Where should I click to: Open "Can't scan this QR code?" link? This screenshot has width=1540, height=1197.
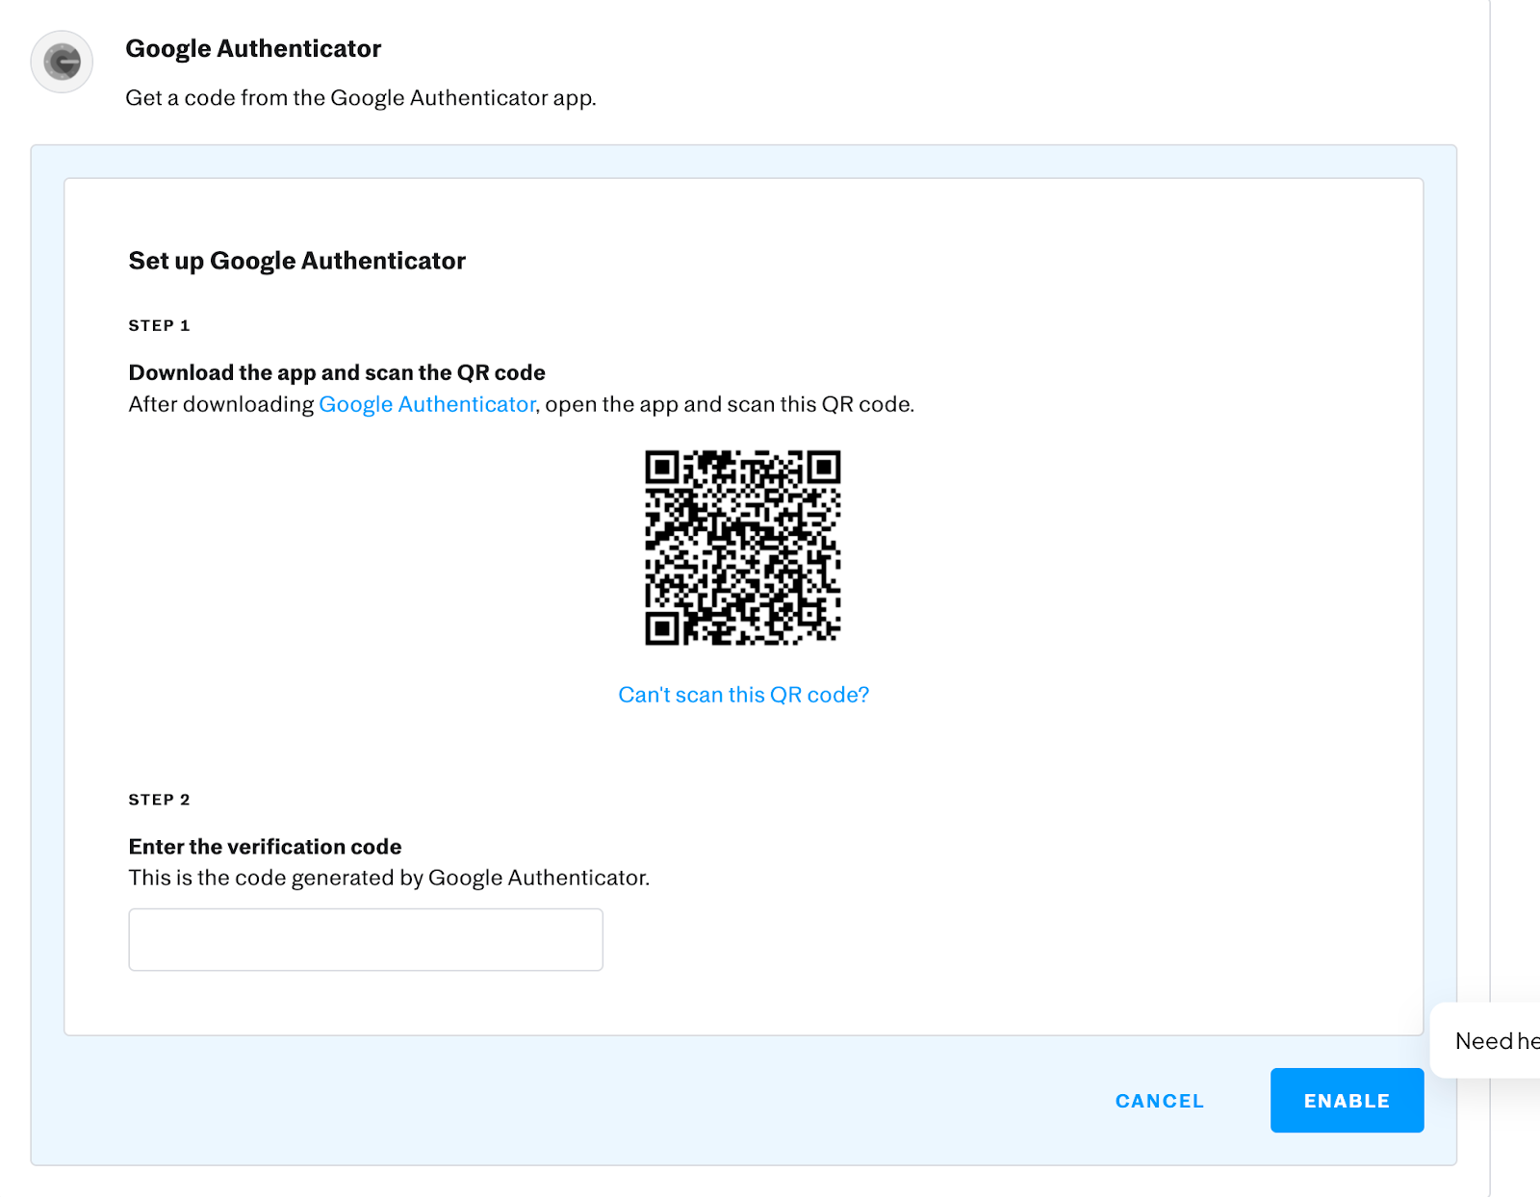(x=743, y=695)
